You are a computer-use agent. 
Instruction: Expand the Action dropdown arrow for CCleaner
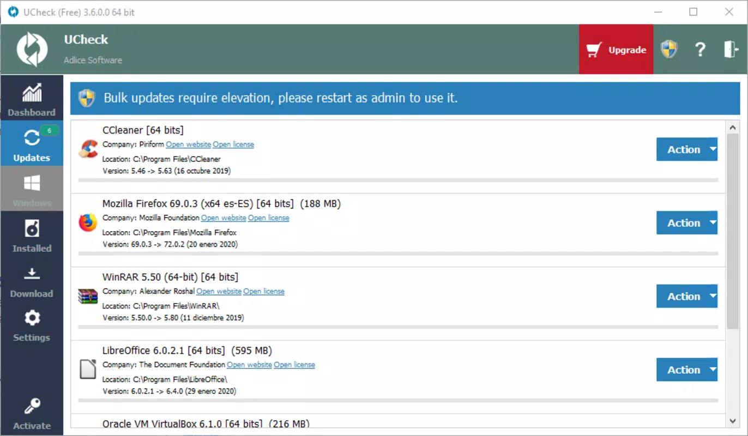click(713, 149)
